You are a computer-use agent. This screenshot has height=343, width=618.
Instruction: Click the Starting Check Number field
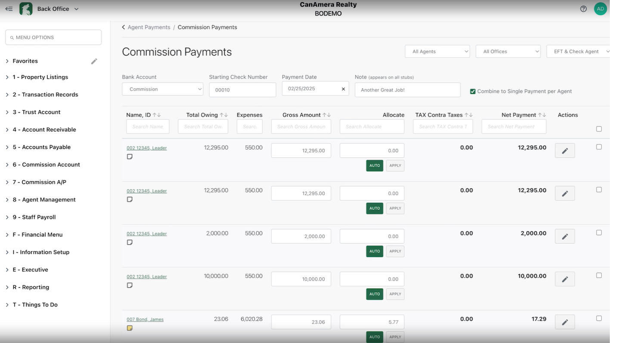click(x=242, y=90)
